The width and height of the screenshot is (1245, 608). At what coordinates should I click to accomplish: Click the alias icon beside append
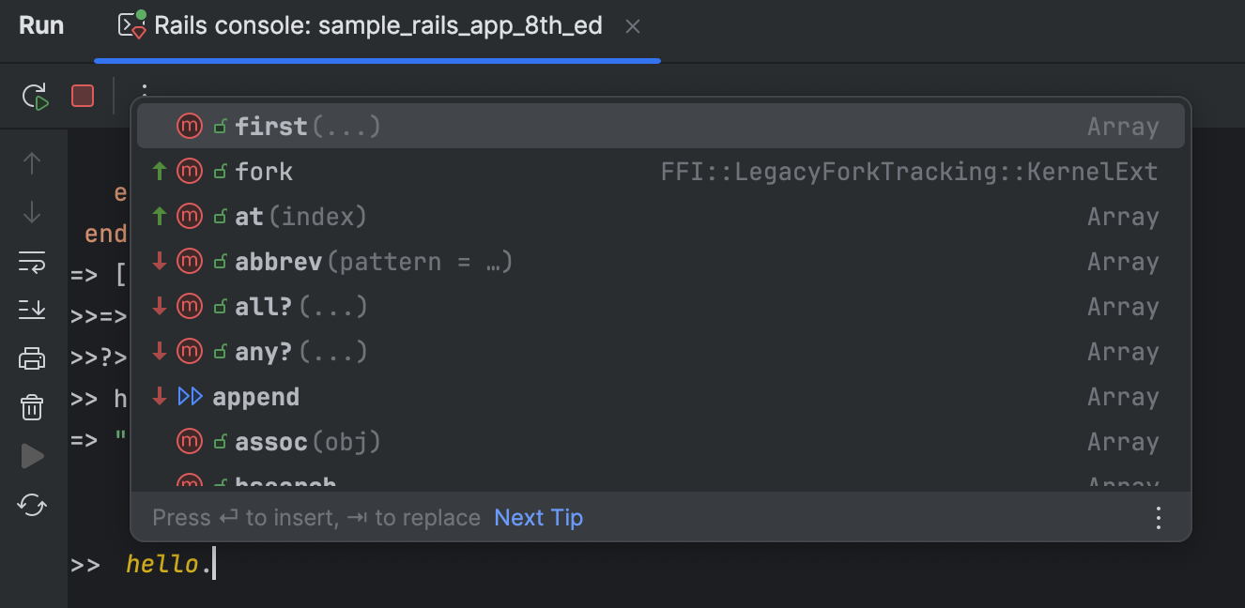point(190,397)
